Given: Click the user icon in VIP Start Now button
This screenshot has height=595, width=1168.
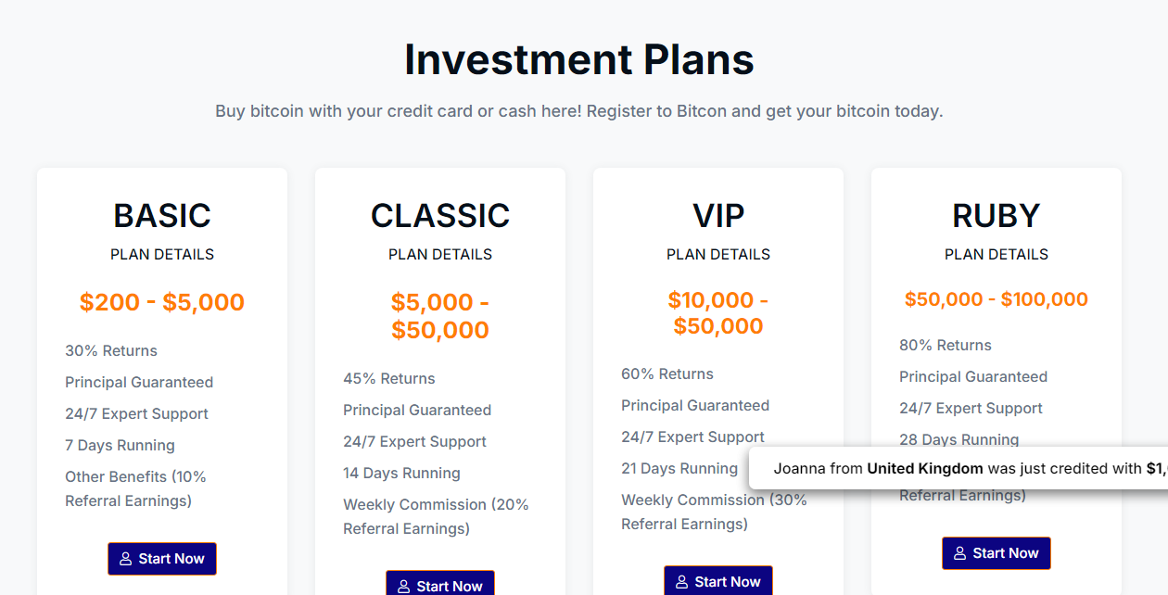Looking at the screenshot, I should (x=682, y=582).
